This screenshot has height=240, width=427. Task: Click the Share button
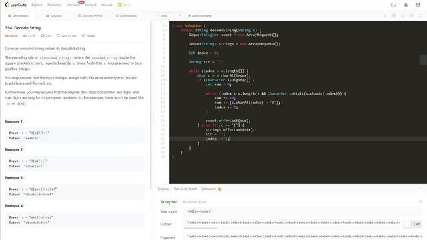click(x=89, y=35)
